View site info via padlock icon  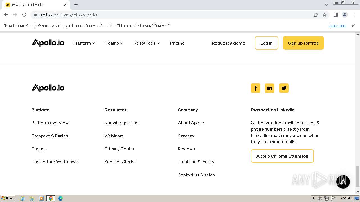pyautogui.click(x=35, y=15)
